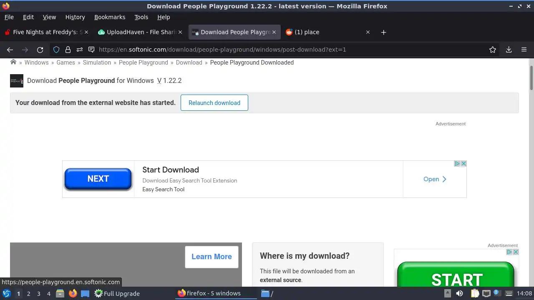
Task: Open the Bookmarks menu
Action: [x=110, y=17]
